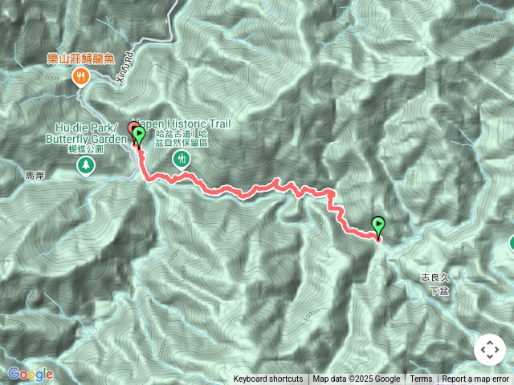Click Report a map error link
The width and height of the screenshot is (514, 385).
point(475,379)
